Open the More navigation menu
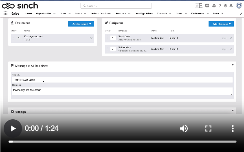This screenshot has width=244, height=152. coord(218,13)
